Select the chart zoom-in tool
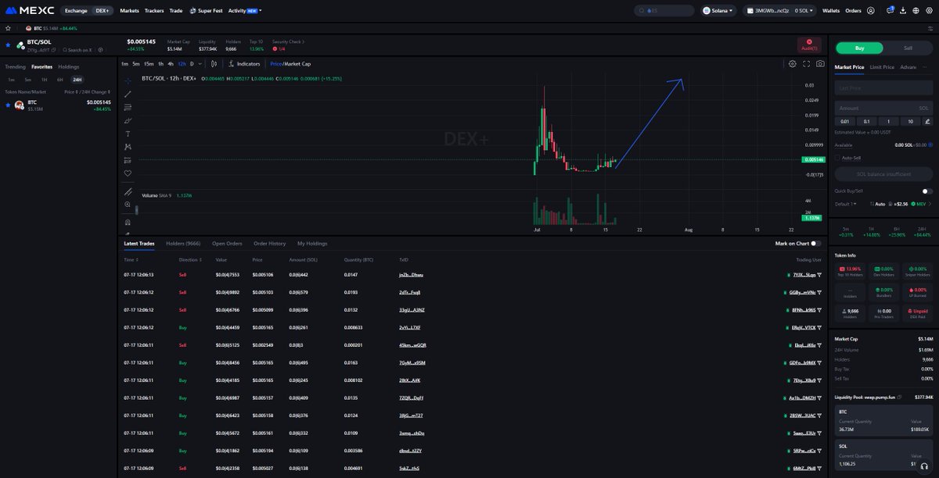 pos(128,205)
